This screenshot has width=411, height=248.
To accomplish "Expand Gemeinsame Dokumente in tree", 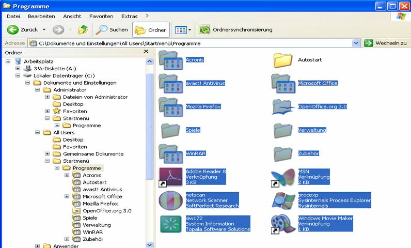I will (47, 153).
